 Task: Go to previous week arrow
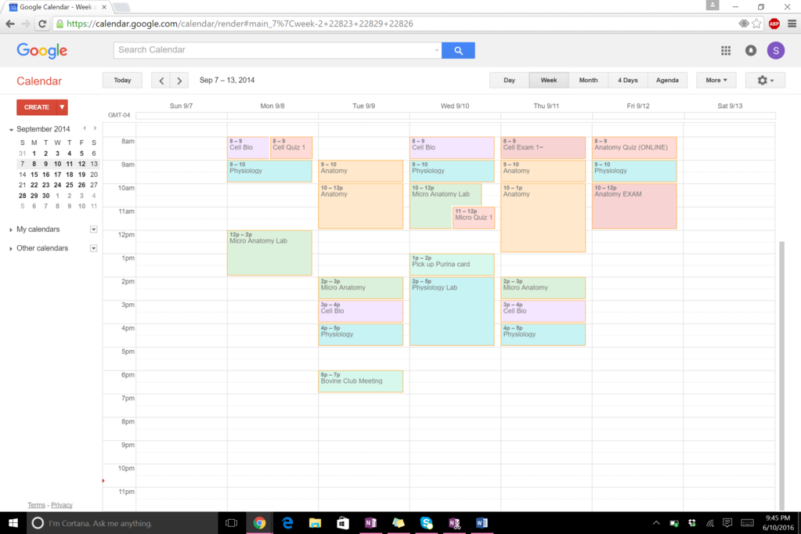click(x=161, y=80)
